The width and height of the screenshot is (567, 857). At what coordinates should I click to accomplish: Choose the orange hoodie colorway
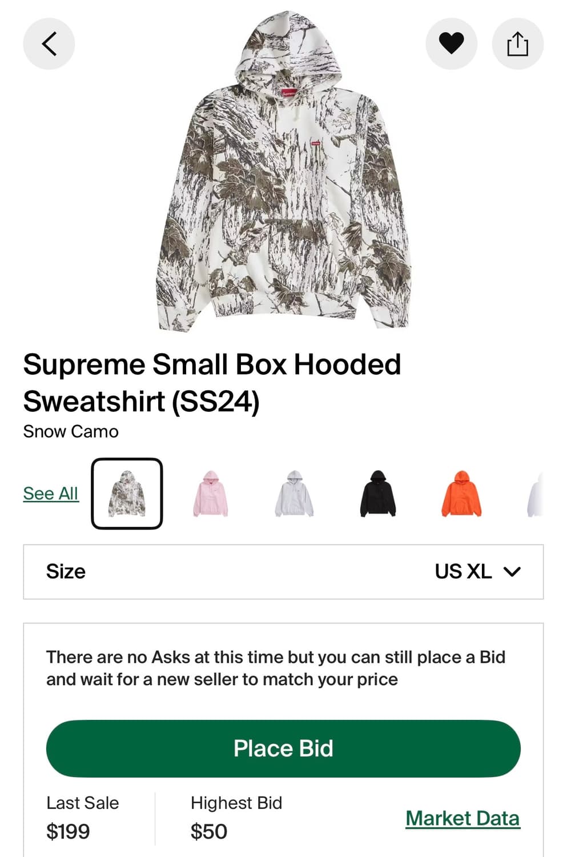[461, 494]
